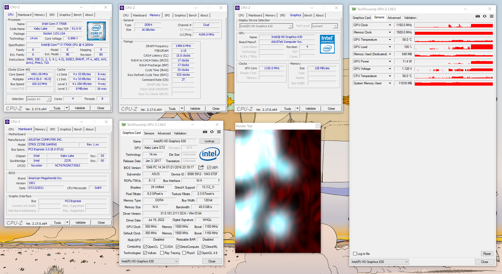Toggle the UEFI checkbox in GPU-Z
The image size is (502, 274).
click(209, 167)
